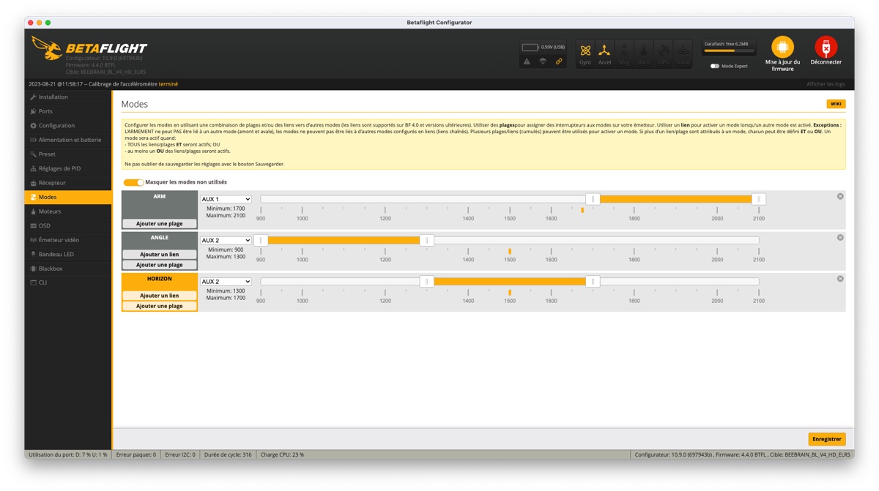
Task: Click the Sonar sensor icon
Action: tap(683, 53)
